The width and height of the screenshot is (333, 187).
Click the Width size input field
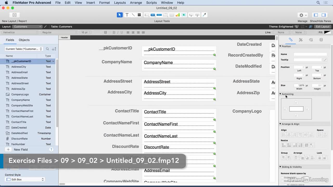(x=299, y=85)
